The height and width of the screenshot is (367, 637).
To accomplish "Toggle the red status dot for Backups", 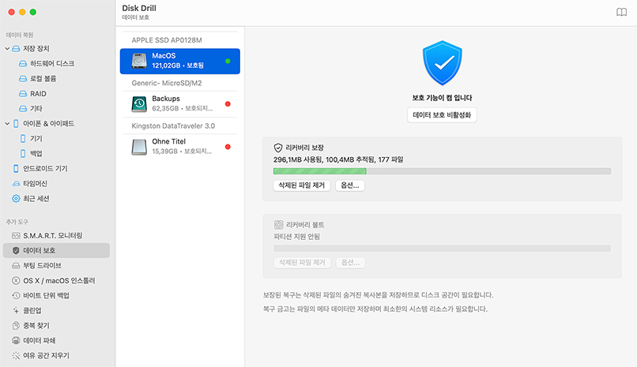I will 228,103.
